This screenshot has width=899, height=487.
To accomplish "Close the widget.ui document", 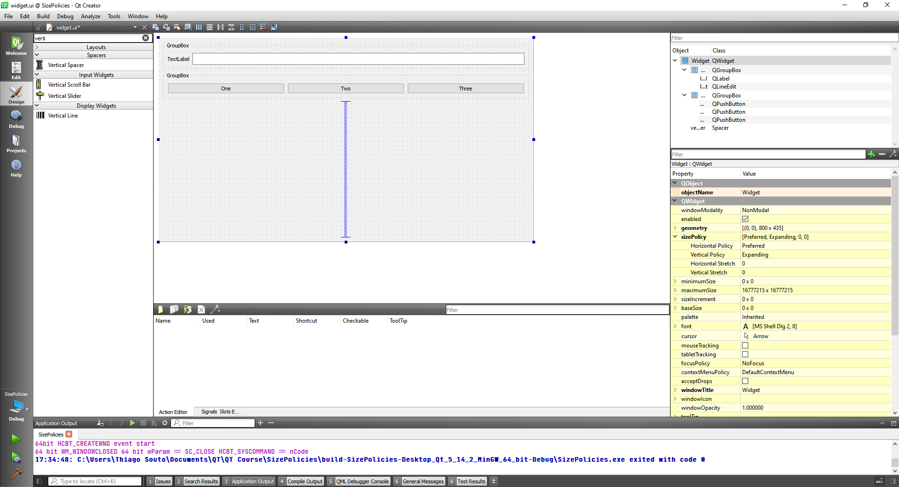I will coord(144,28).
